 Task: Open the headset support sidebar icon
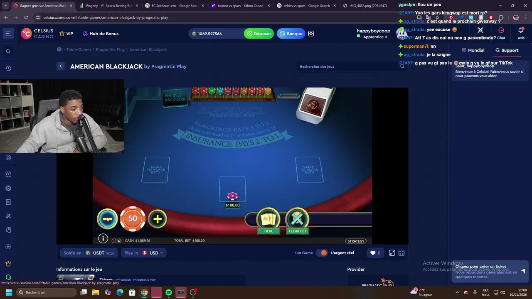[x=8, y=277]
